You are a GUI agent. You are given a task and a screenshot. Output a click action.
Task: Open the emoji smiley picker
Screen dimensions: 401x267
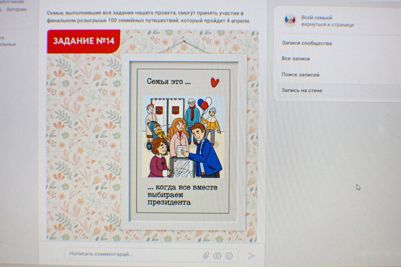click(x=229, y=256)
